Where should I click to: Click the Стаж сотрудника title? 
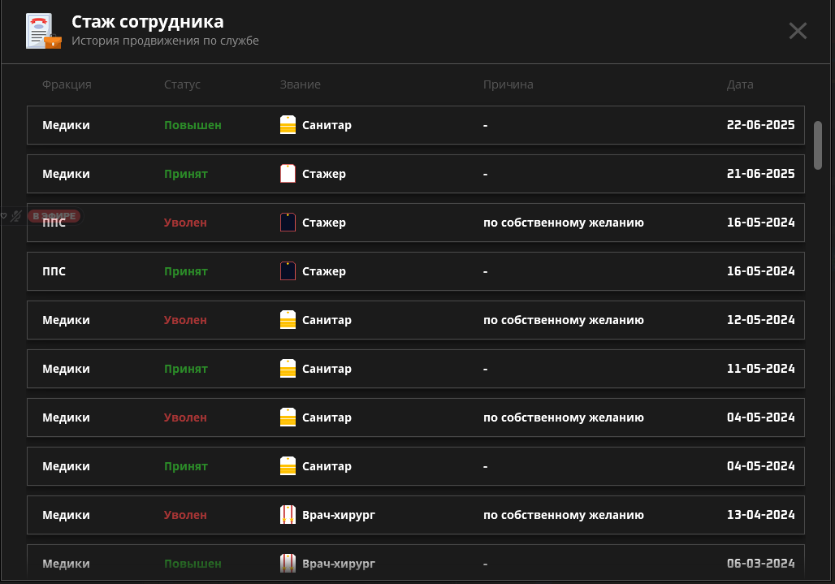[x=148, y=22]
